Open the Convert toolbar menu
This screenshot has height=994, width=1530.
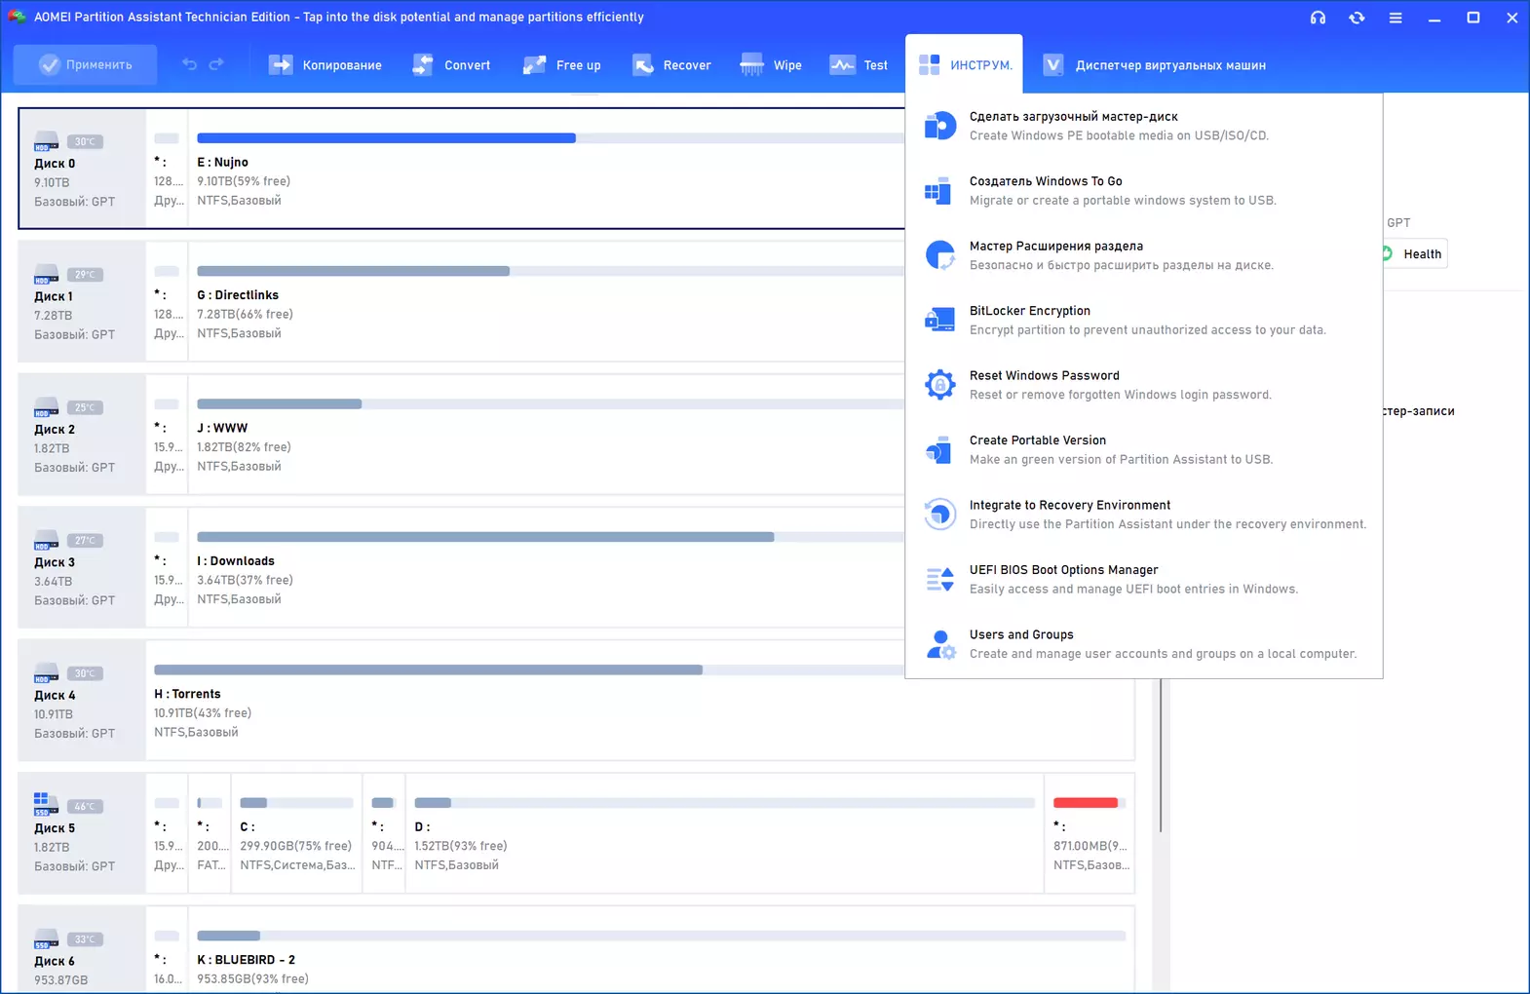tap(452, 65)
